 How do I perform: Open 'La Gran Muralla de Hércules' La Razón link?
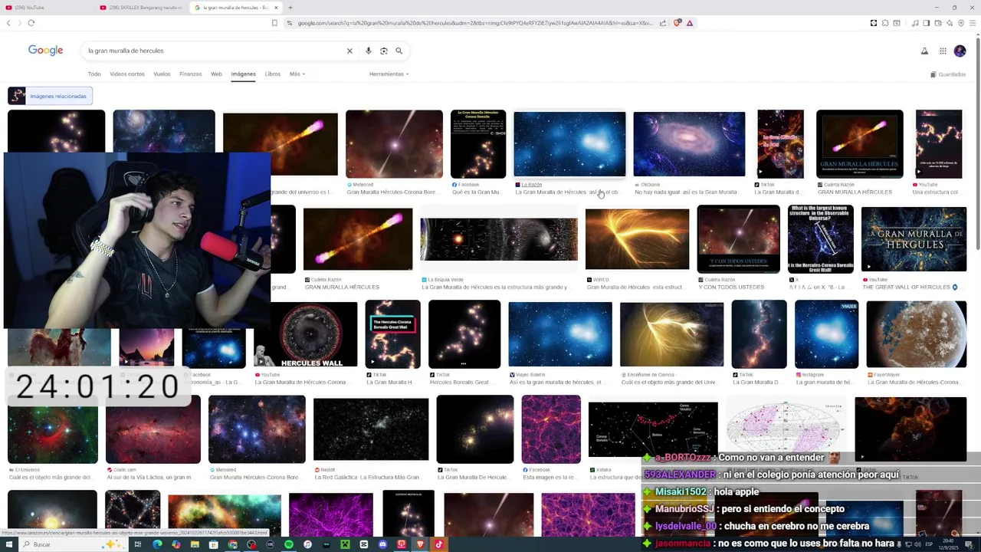point(566,192)
